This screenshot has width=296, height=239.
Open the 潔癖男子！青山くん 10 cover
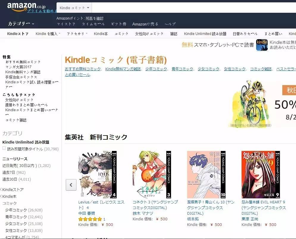[x=206, y=174]
